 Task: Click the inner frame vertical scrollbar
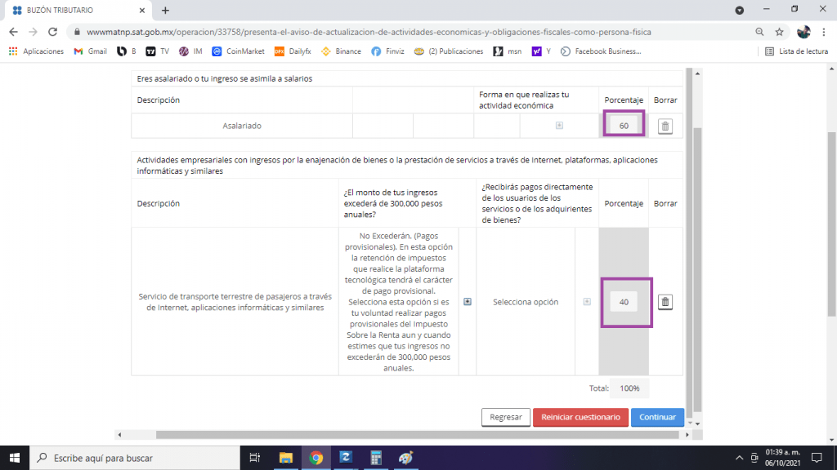[697, 269]
